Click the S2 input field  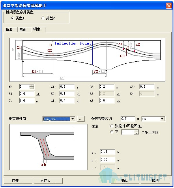coord(67,93)
